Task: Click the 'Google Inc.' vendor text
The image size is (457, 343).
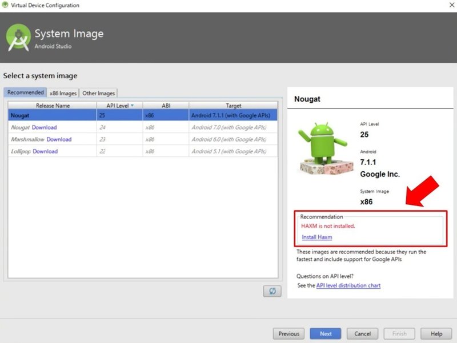Action: point(380,174)
